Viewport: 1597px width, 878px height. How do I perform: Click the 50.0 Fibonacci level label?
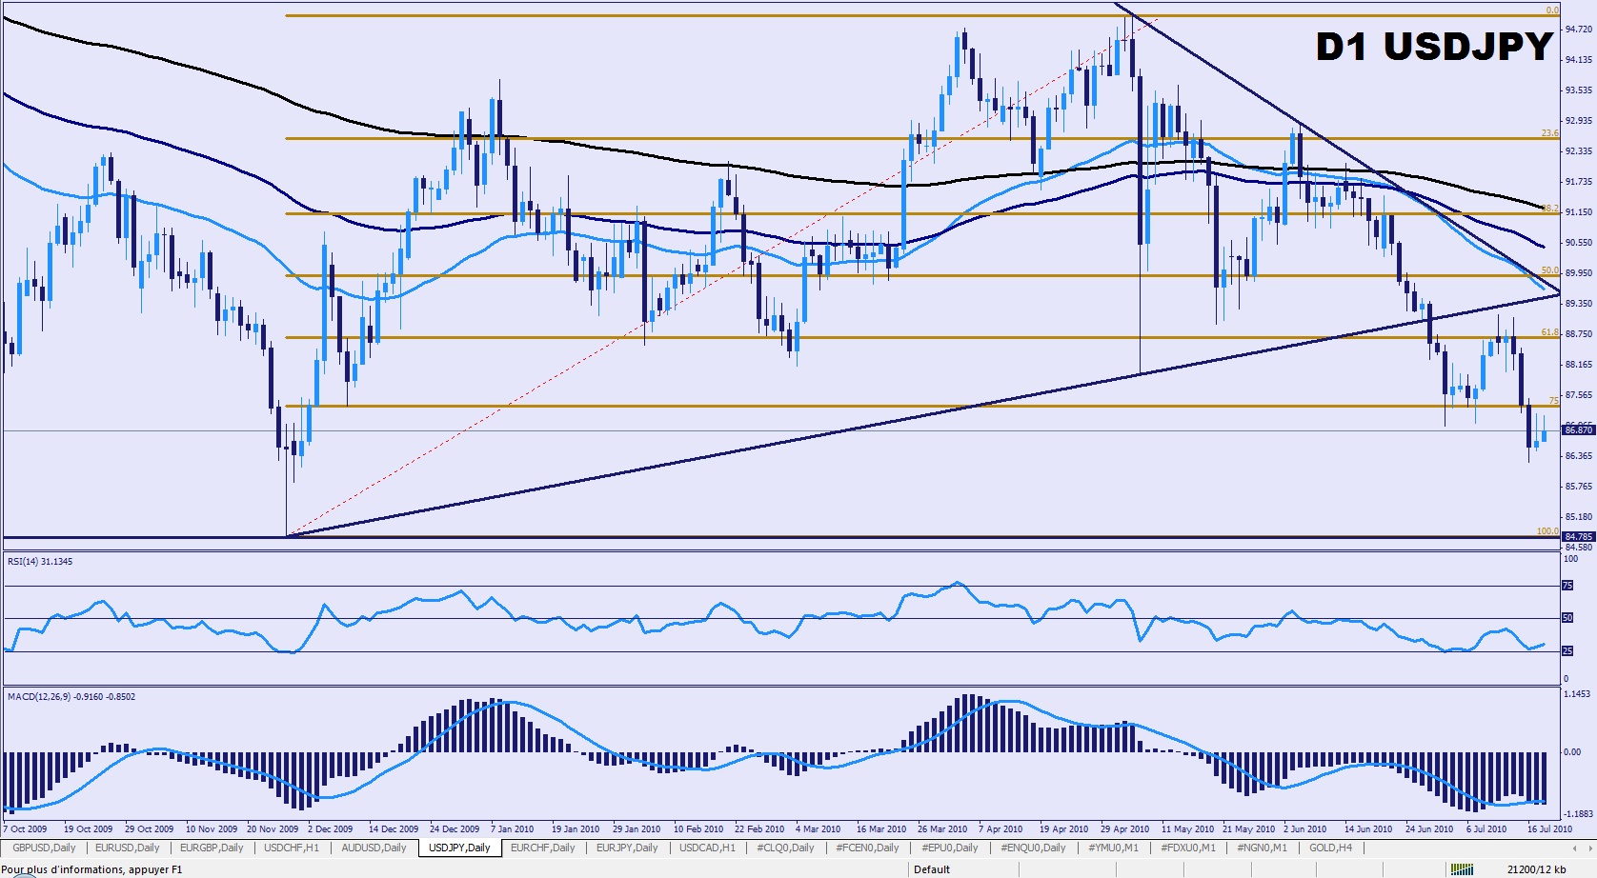click(1550, 270)
